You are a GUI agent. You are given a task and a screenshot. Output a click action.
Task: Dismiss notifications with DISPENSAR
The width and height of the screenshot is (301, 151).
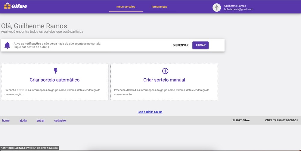coord(181,45)
